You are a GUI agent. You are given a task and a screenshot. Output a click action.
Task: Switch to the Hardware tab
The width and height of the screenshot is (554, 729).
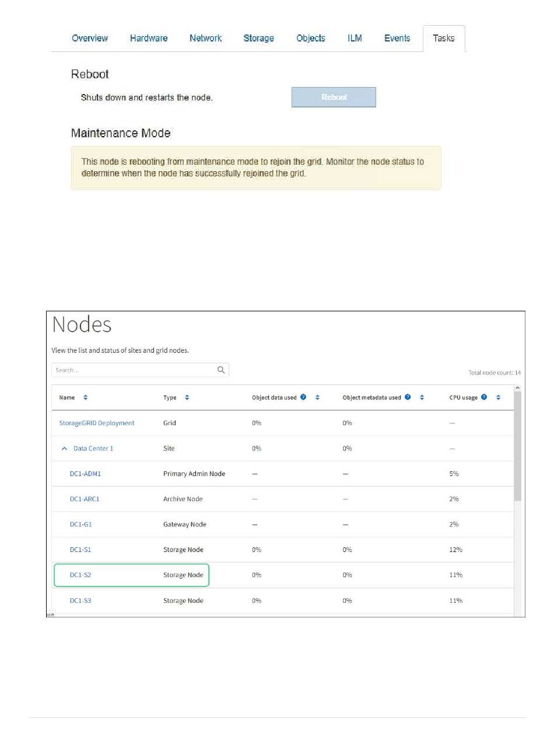(149, 38)
